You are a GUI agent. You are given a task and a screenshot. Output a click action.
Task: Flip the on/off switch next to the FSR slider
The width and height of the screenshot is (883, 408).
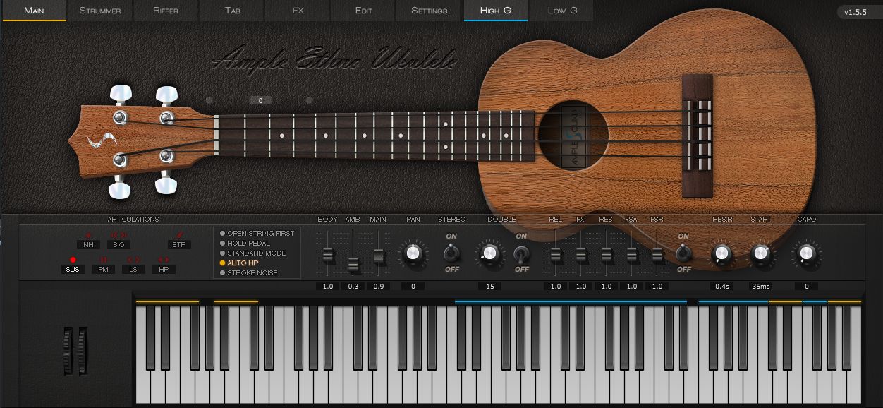click(x=683, y=253)
